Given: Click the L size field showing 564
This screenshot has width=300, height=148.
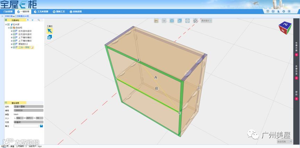Looking at the screenshot, I should pos(20,118).
